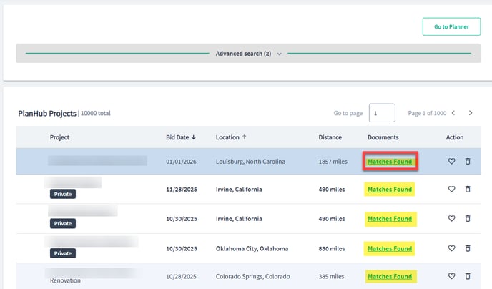Screen dimensions: 492x289
Task: Delete the 10/30/2025 Irvine project
Action: (x=468, y=218)
